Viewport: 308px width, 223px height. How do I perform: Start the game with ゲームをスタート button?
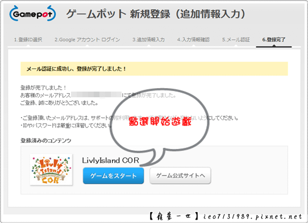[113, 176]
